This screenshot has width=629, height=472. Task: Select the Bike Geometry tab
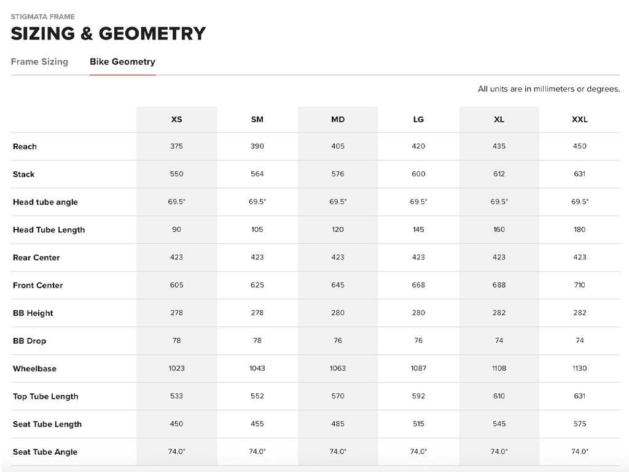(x=122, y=61)
